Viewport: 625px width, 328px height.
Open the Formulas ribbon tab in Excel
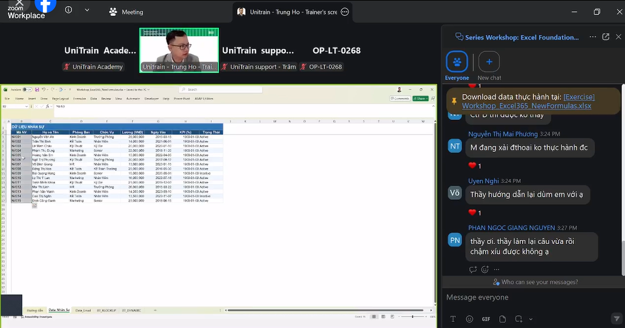pos(79,98)
